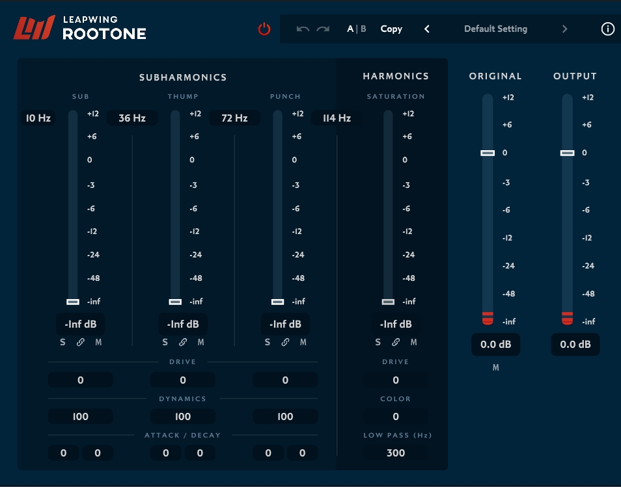Screen dimensions: 621x487
Task: Click the Punch dynamics 100 field
Action: click(x=285, y=417)
